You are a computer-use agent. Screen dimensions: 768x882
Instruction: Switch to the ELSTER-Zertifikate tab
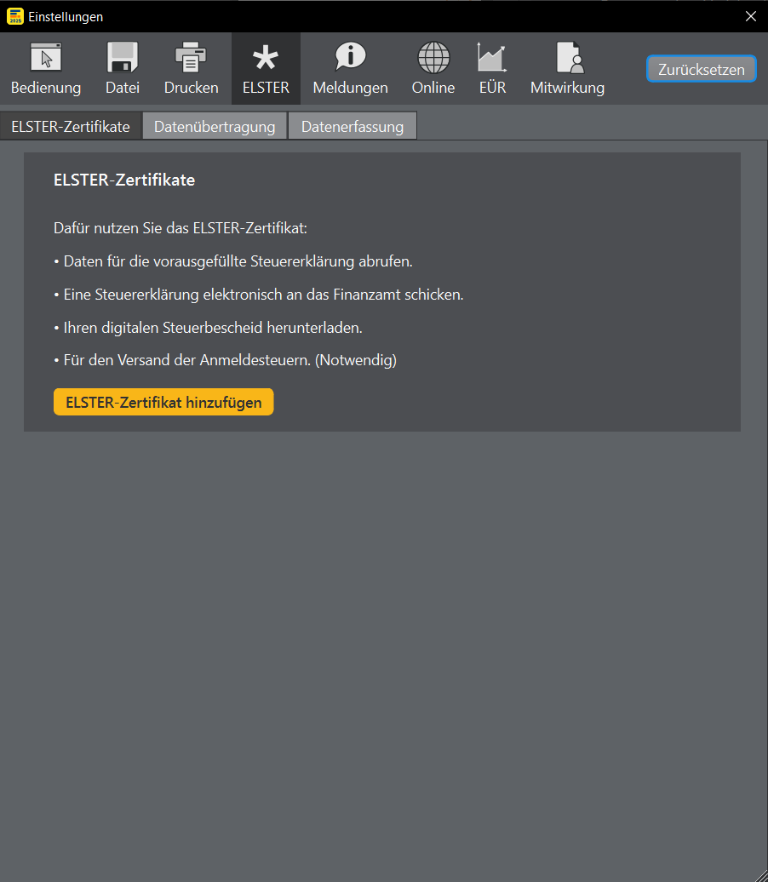pyautogui.click(x=71, y=126)
